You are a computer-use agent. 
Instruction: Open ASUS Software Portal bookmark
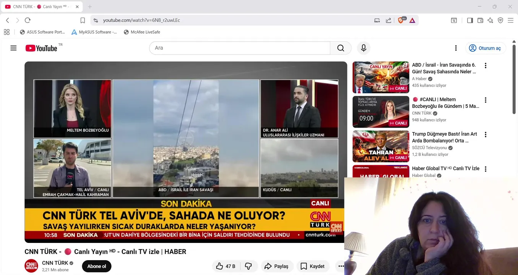[42, 32]
